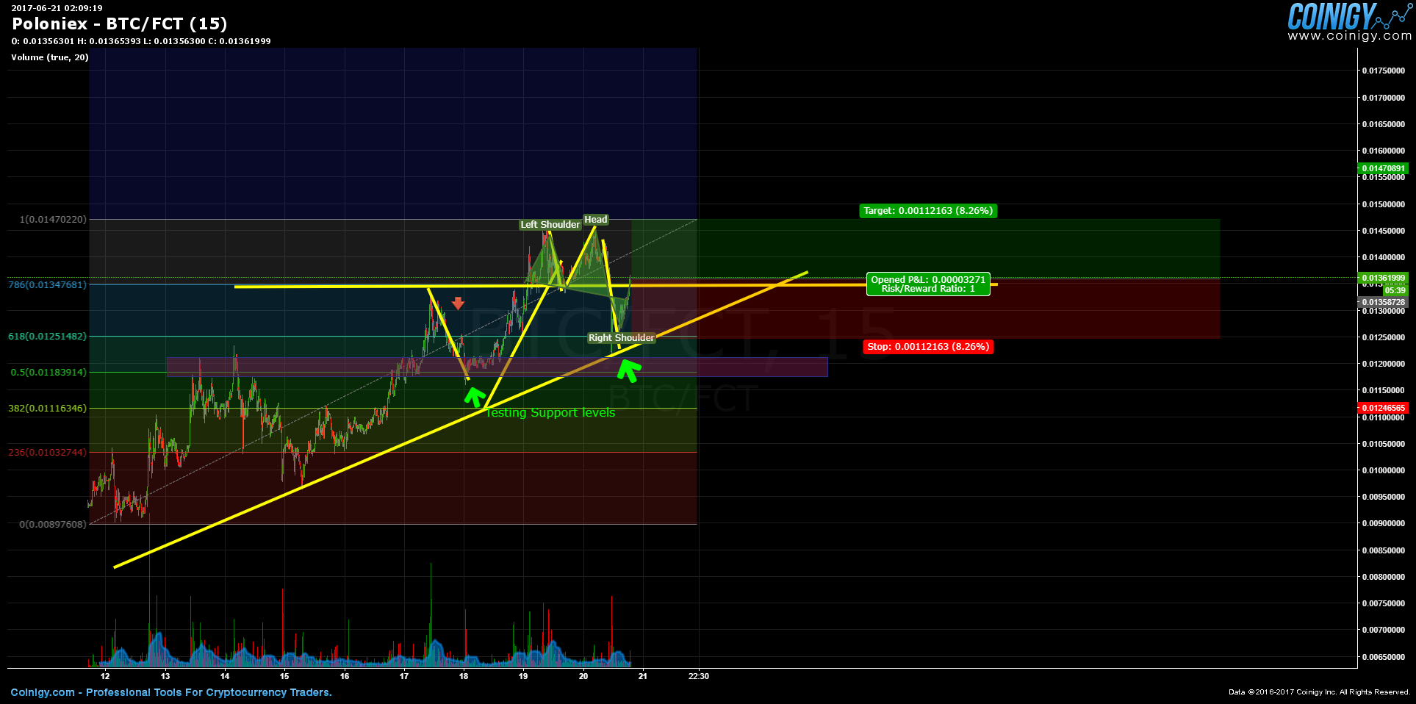Image resolution: width=1416 pixels, height=704 pixels.
Task: Click the Target 0.00112163 (8.26%) label
Action: [x=927, y=211]
